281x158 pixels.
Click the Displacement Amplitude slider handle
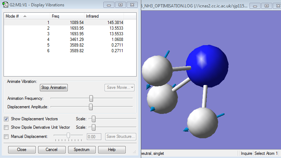point(91,107)
